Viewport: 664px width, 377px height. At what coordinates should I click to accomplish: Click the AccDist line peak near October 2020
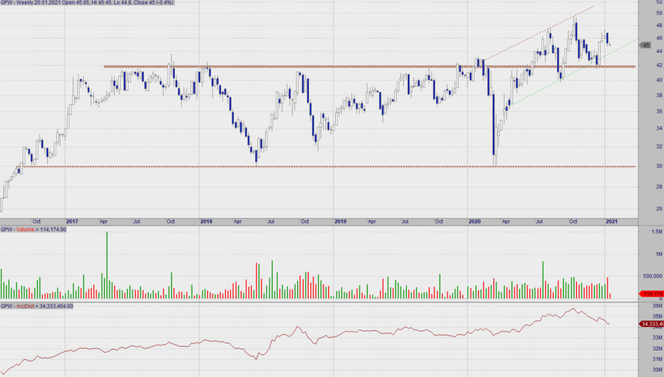click(573, 309)
